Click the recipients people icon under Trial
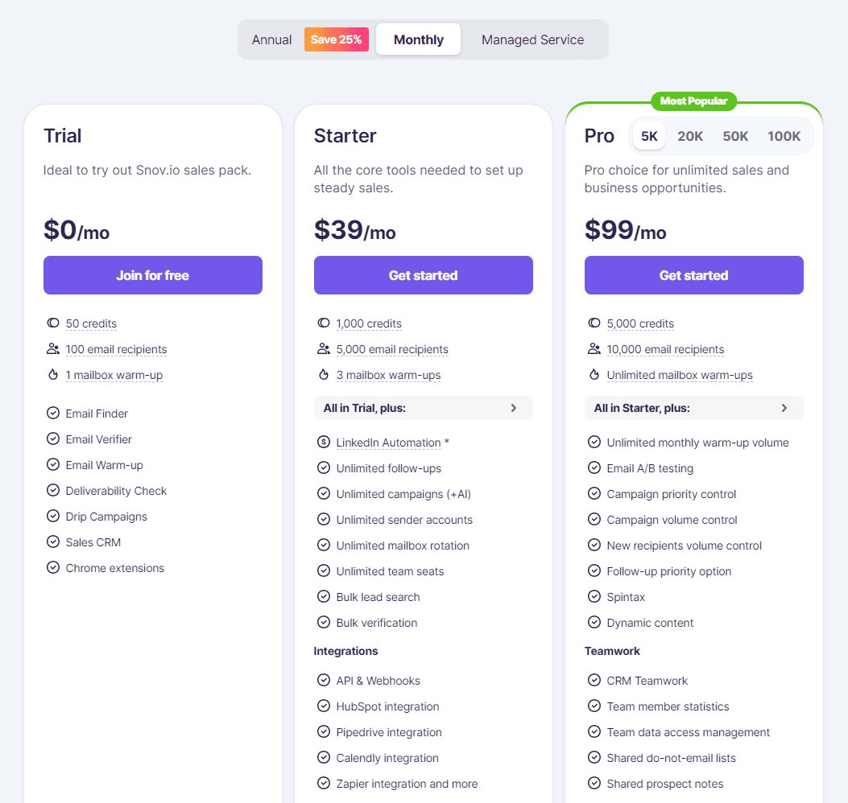 [x=52, y=349]
